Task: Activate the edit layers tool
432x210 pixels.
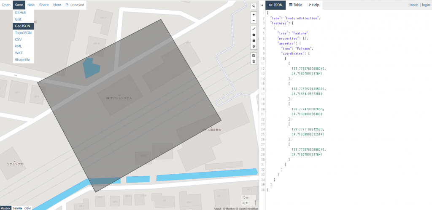Action: pos(254,56)
